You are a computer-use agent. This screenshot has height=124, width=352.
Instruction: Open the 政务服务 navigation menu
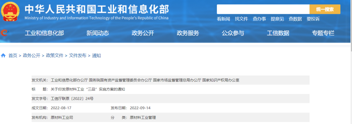(188, 33)
